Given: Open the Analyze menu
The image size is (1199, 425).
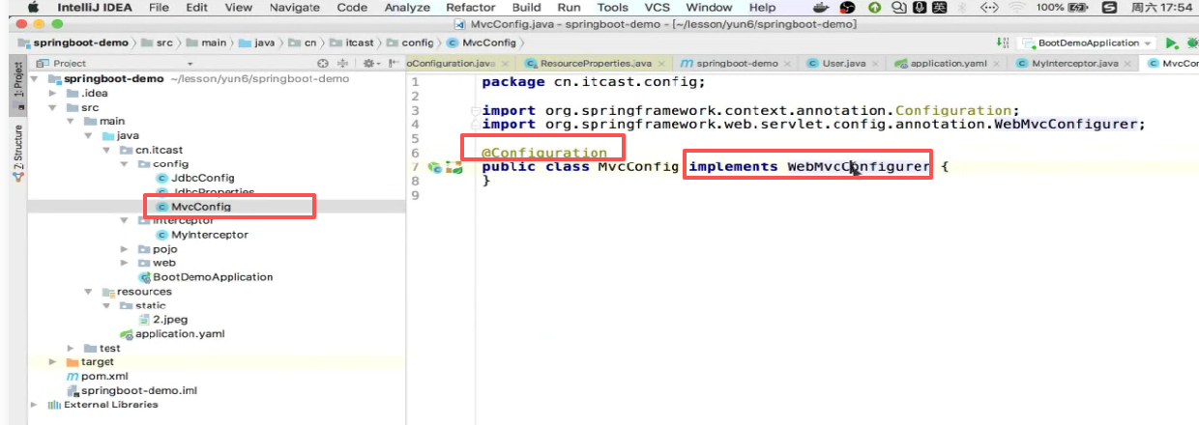Looking at the screenshot, I should 407,7.
